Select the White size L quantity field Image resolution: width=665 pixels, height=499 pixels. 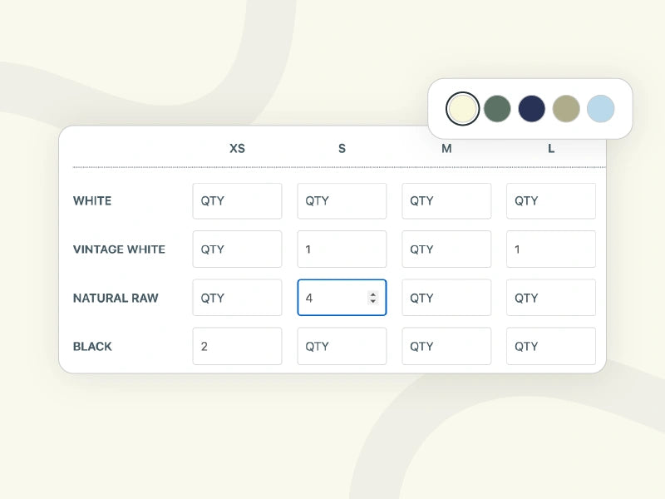tap(551, 201)
